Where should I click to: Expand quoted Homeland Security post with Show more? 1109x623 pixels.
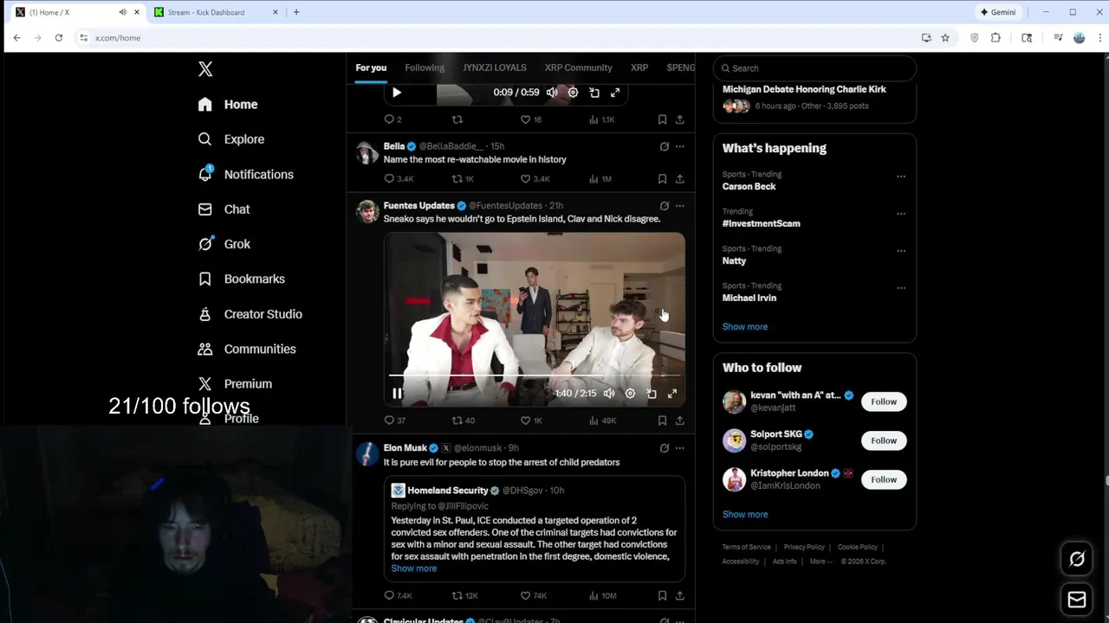point(413,568)
